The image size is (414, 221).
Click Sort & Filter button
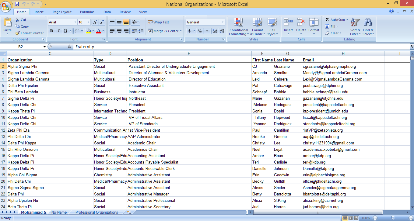pos(355,26)
